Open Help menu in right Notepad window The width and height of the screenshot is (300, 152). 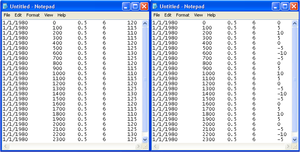tap(211, 15)
